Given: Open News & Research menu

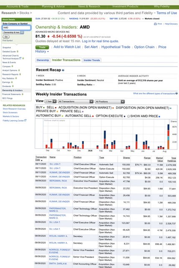Looking at the screenshot, I should 89,7.
